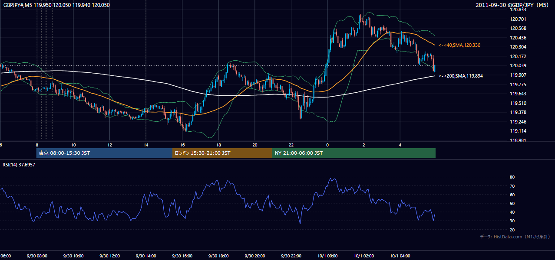Click hour marker 4 under price chart

point(400,145)
